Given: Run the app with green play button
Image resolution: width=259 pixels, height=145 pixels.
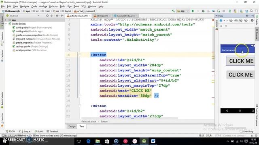Looking at the screenshot, I should click(x=193, y=11).
